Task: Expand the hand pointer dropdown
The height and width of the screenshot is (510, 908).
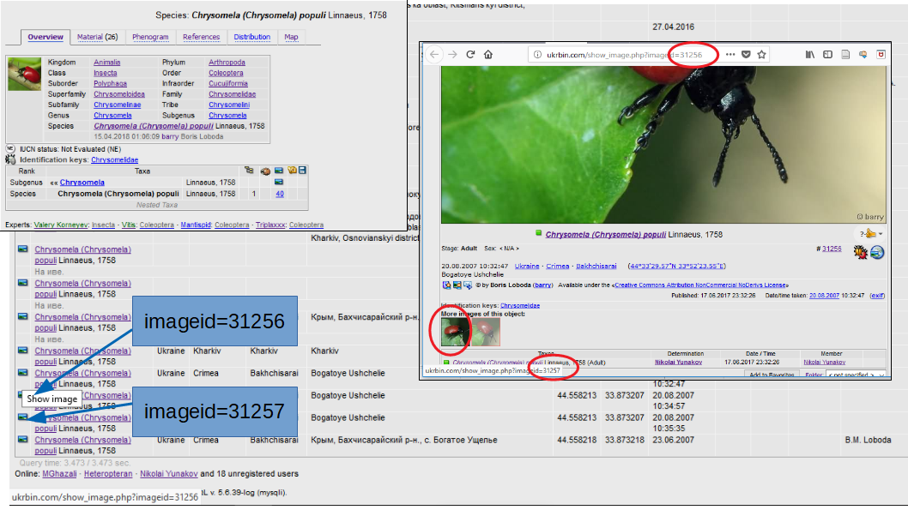Action: (x=869, y=234)
